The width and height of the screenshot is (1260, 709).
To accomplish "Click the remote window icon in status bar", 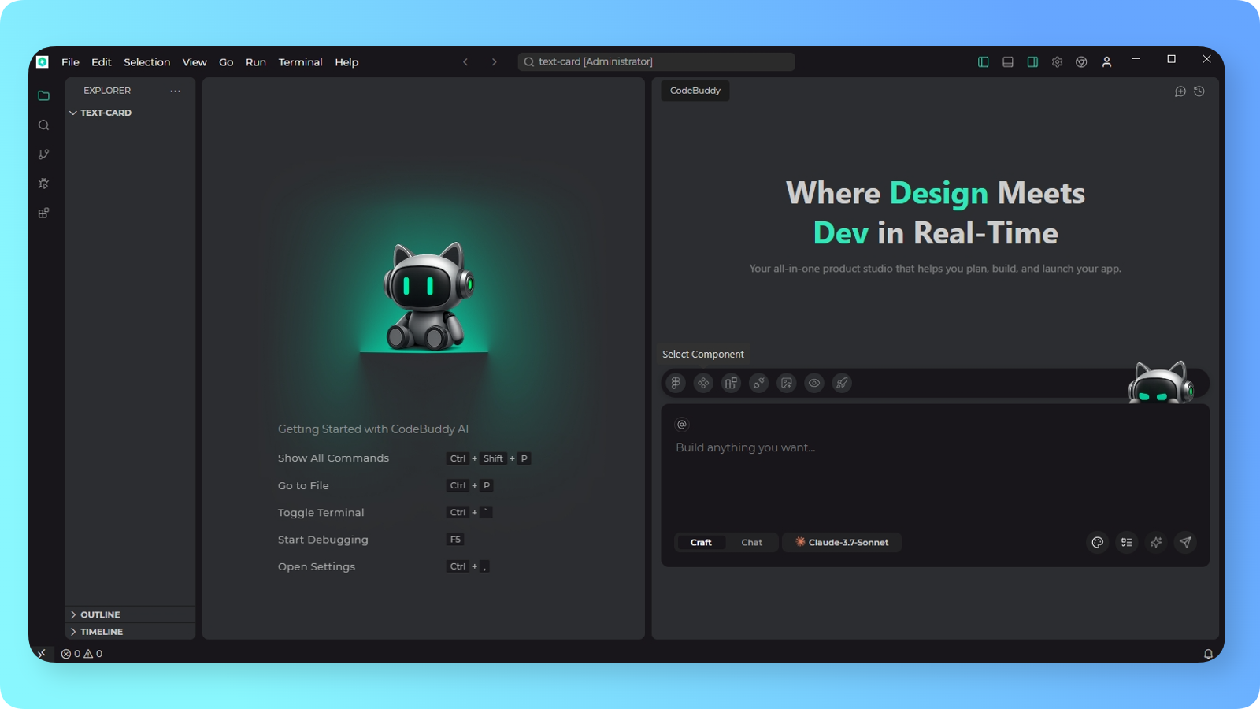I will [41, 654].
